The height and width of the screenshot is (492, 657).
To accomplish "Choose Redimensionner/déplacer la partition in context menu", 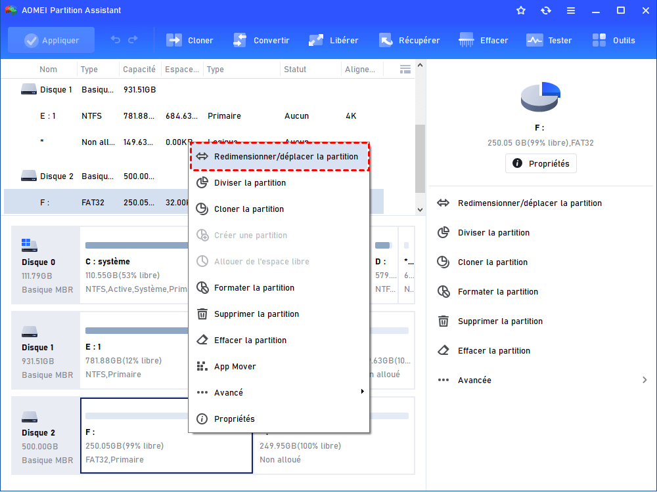I will [279, 157].
